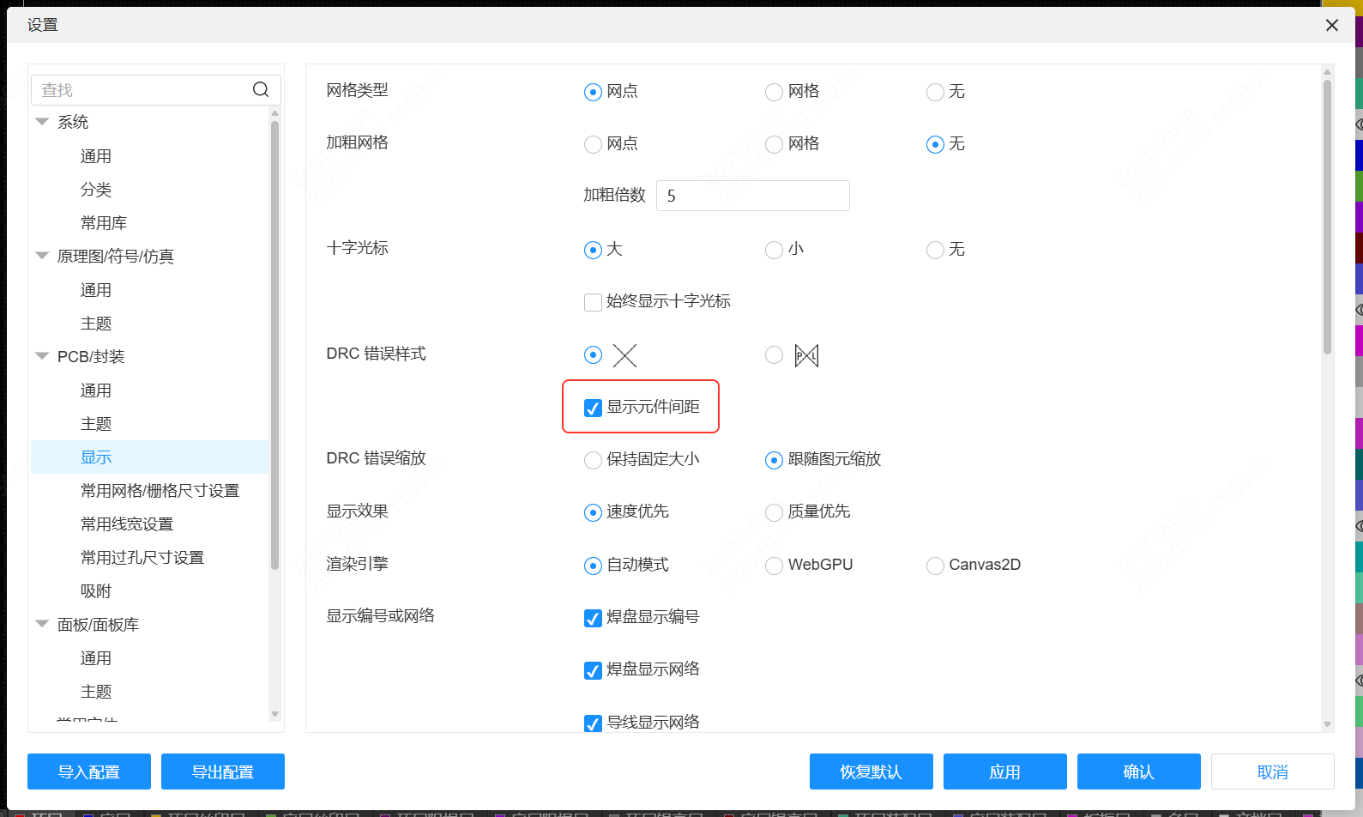This screenshot has height=817, width=1363.
Task: Toggle 显示元件间距 checkbox
Action: 593,408
